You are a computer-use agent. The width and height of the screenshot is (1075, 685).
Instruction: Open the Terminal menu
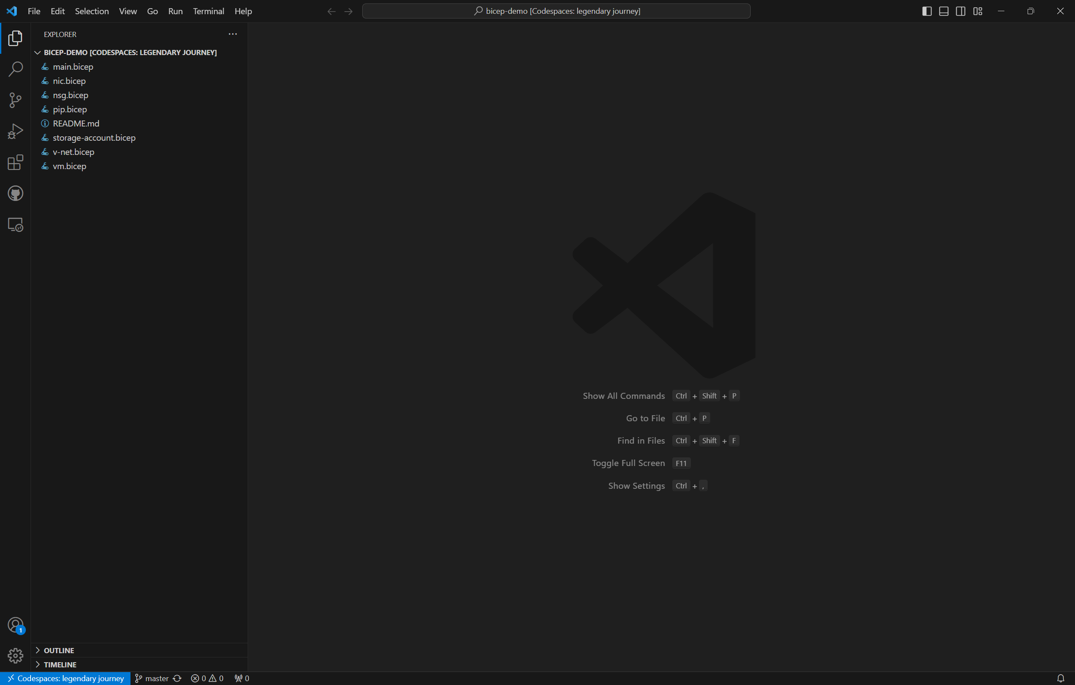(208, 11)
